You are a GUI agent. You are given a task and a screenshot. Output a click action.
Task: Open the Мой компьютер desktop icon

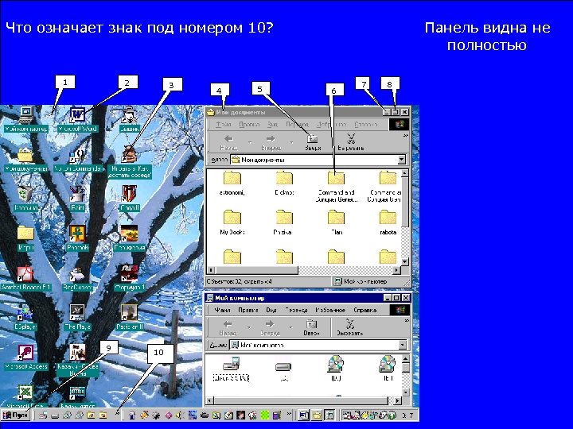pos(26,119)
